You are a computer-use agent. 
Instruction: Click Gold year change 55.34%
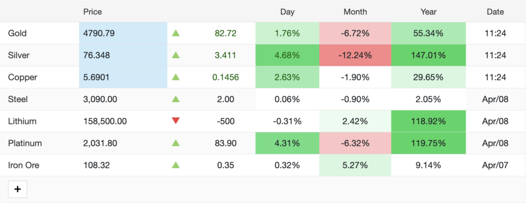click(x=428, y=33)
